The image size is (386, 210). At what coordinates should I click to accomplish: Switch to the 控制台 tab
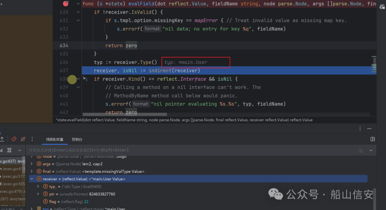point(77,139)
